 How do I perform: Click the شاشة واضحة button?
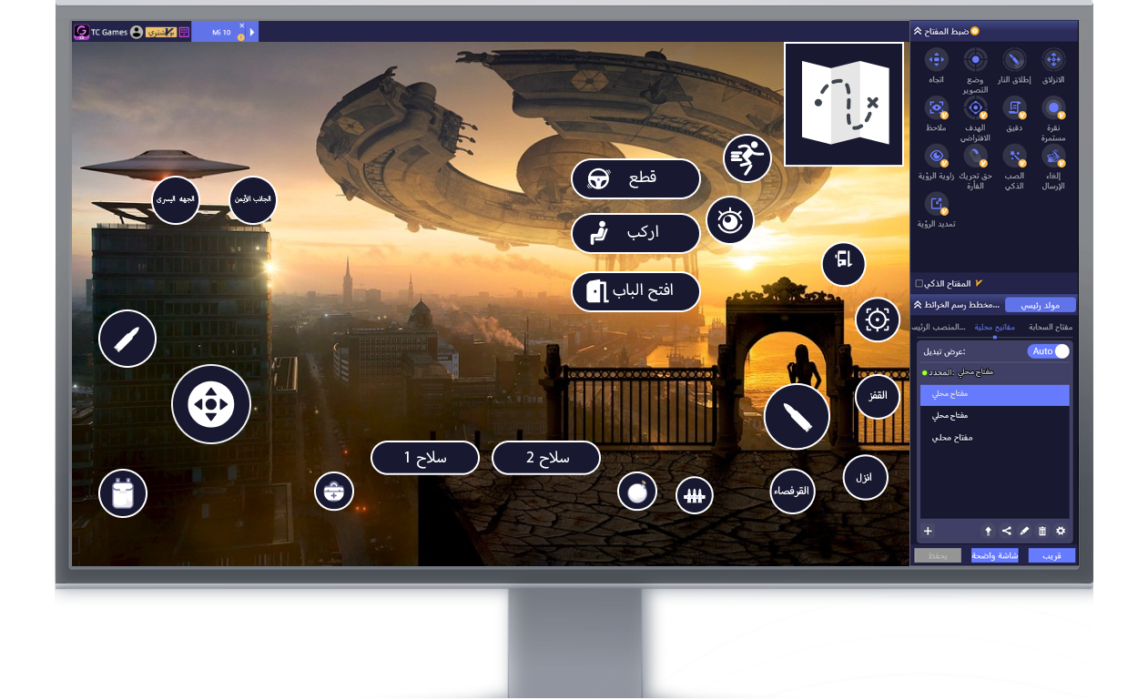pos(994,555)
